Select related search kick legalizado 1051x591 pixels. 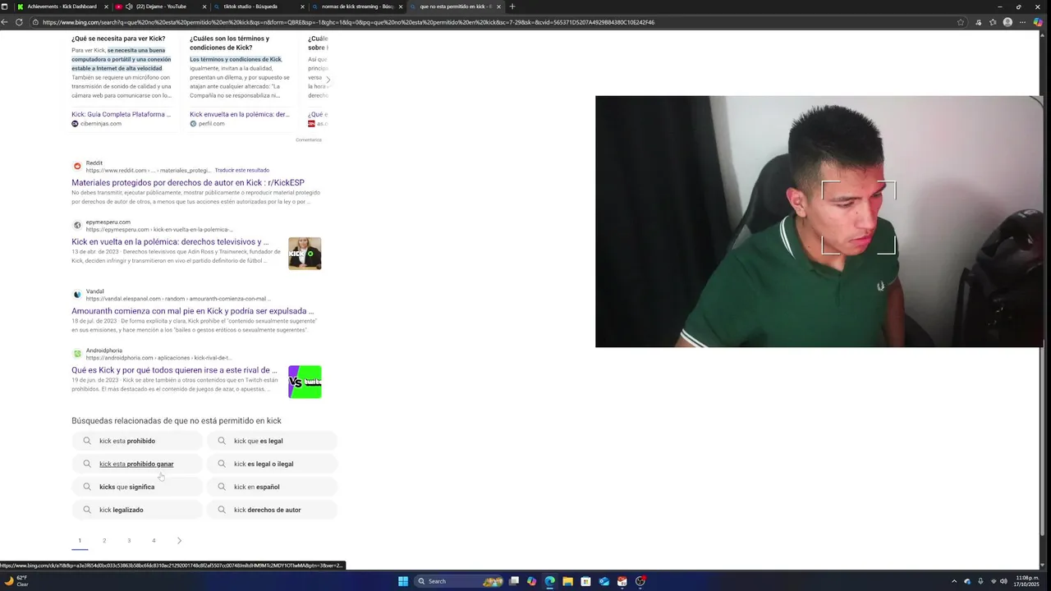pos(137,510)
